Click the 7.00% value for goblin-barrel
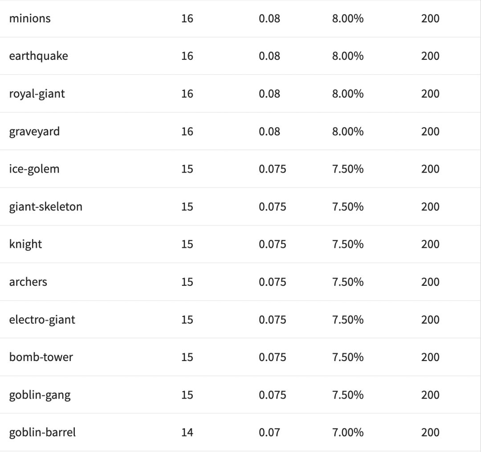Image resolution: width=481 pixels, height=452 pixels. point(348,432)
